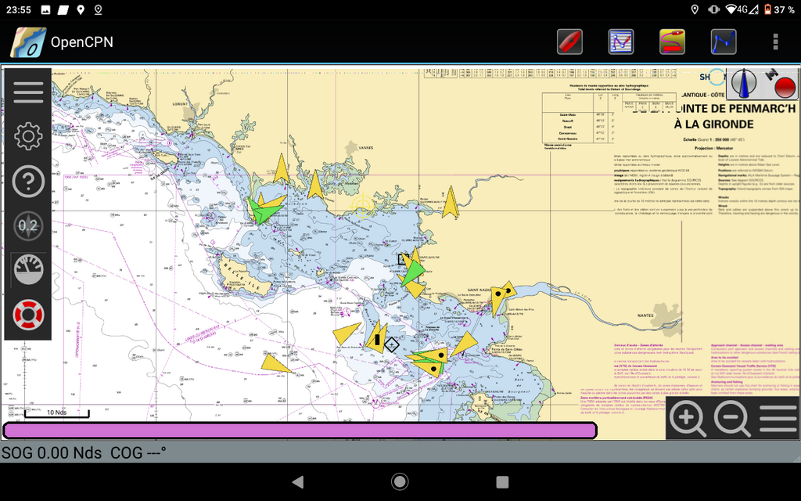Viewport: 801px width, 501px height.
Task: Tap the LORIENT label on the chart
Action: pyautogui.click(x=180, y=104)
